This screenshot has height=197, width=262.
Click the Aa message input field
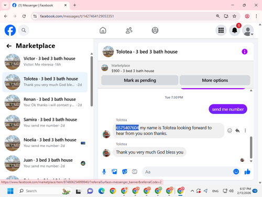pos(188,172)
